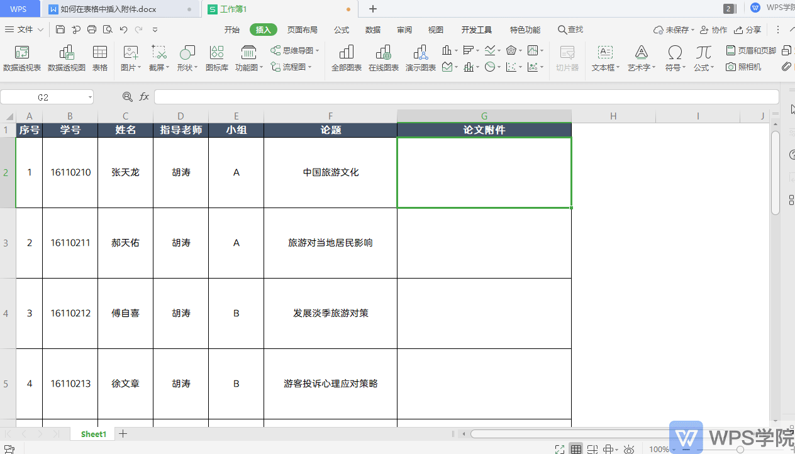Open a new tab with plus icon
This screenshot has height=454, width=795.
point(373,9)
